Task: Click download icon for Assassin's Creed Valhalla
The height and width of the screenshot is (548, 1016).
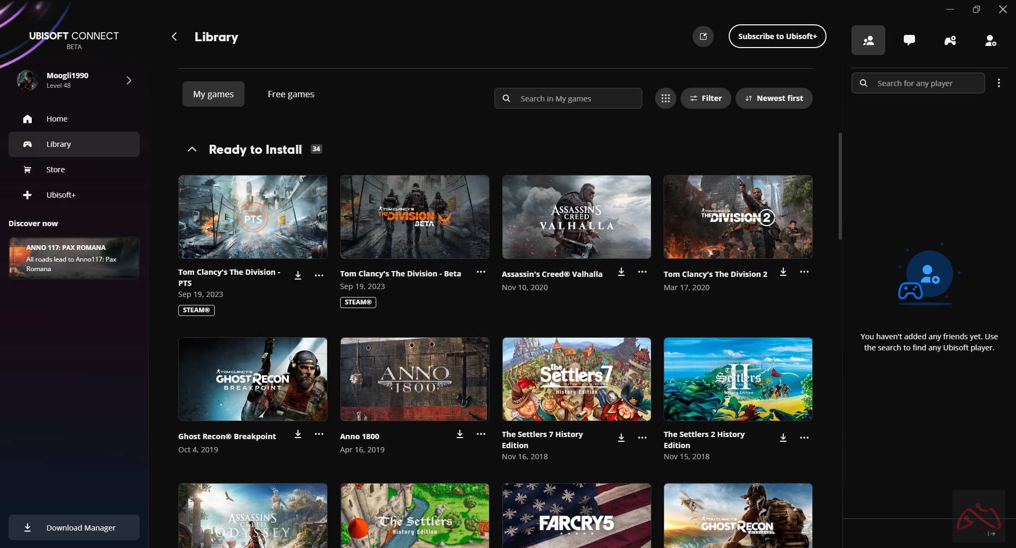Action: point(621,272)
